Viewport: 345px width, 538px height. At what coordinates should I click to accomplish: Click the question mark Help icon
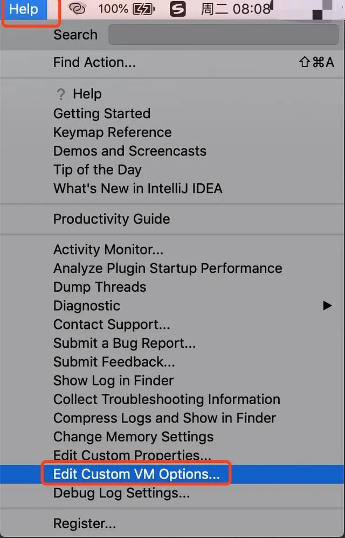(x=61, y=94)
